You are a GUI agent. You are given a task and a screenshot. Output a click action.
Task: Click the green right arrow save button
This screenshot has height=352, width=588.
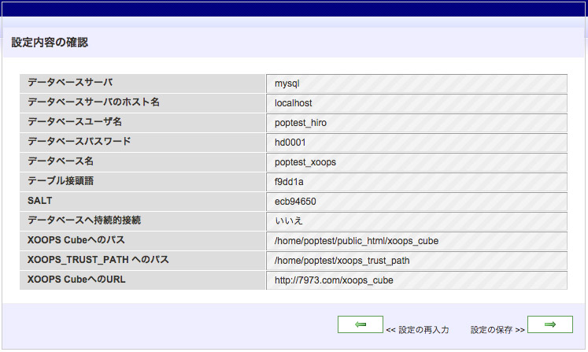[x=549, y=324]
